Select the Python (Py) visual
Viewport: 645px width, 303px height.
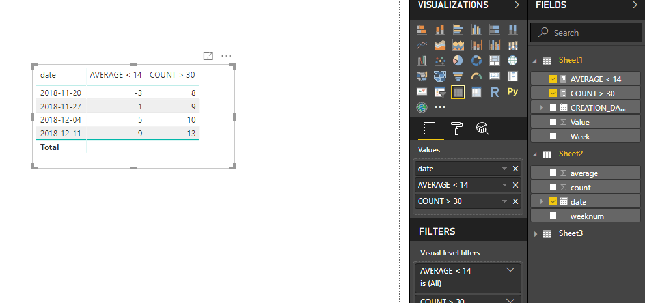pos(512,91)
